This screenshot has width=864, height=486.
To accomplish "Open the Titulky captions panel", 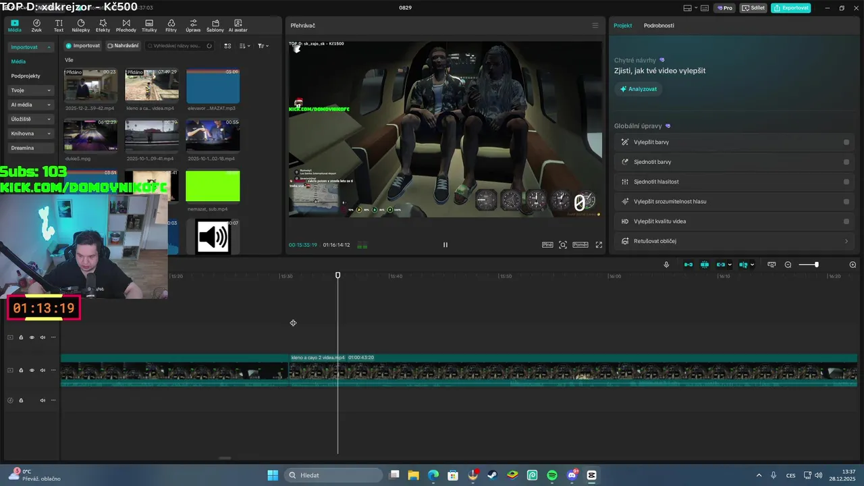I will pyautogui.click(x=149, y=26).
